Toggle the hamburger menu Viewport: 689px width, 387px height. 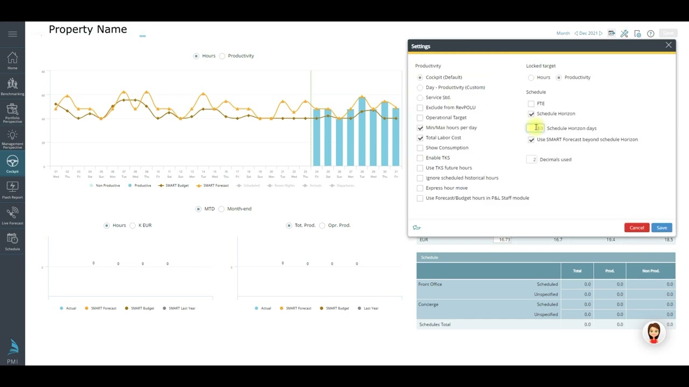coord(12,34)
